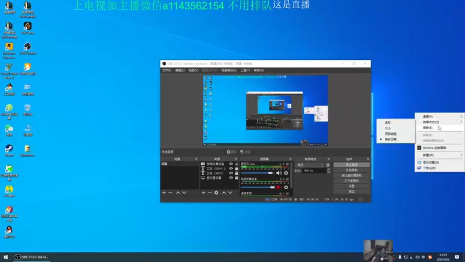The height and width of the screenshot is (262, 465).
Task: Open the WeChat desktop icon
Action: [x=9, y=130]
